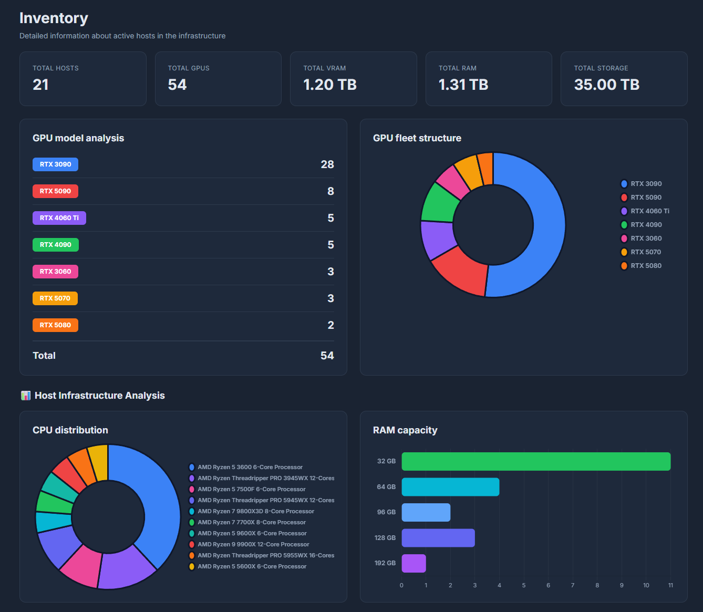Screen dimensions: 703x612
Task: Open the Total Hosts summary card
Action: (82, 79)
